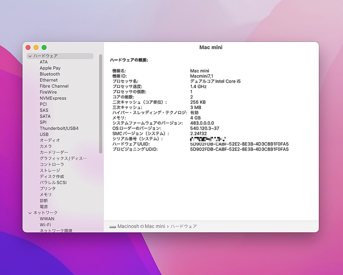Click the Mac mini computer icon in path bar
Image resolution: width=343 pixels, height=275 pixels.
tap(113, 227)
